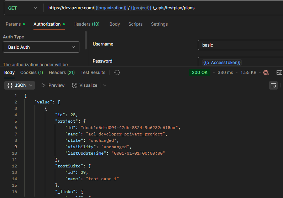Viewport: 283px width, 198px height.
Task: Open the JSON format dropdown
Action: click(20, 85)
